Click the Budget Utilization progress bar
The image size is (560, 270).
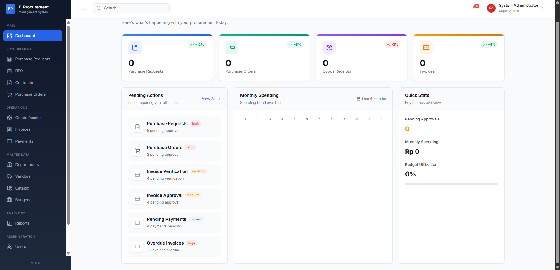tap(451, 184)
